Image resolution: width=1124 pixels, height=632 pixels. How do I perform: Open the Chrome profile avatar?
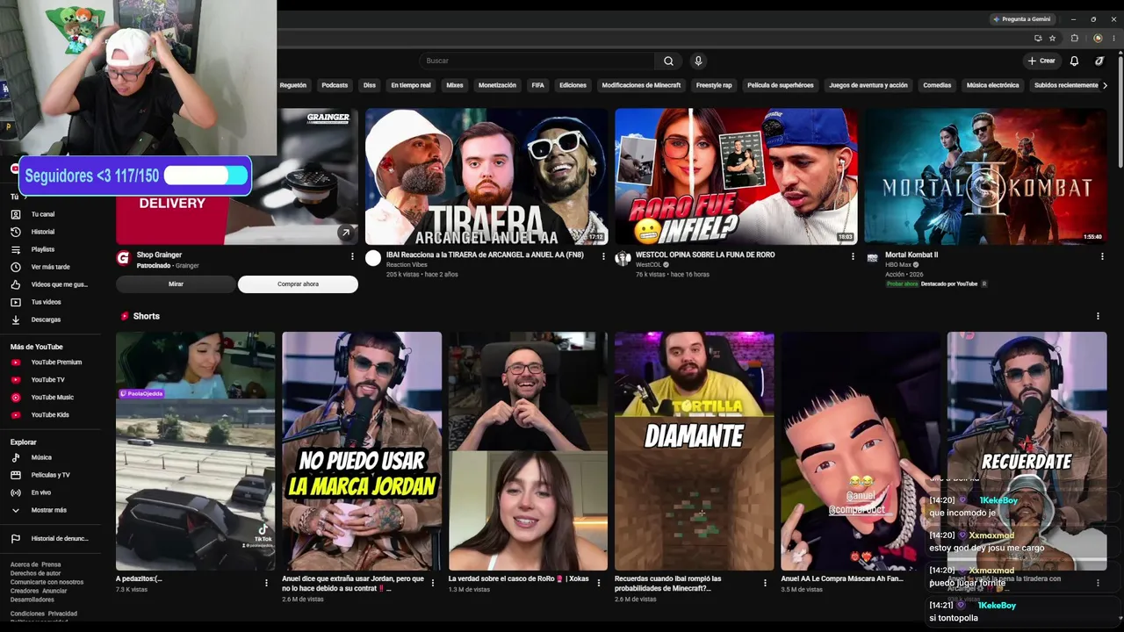tap(1098, 39)
